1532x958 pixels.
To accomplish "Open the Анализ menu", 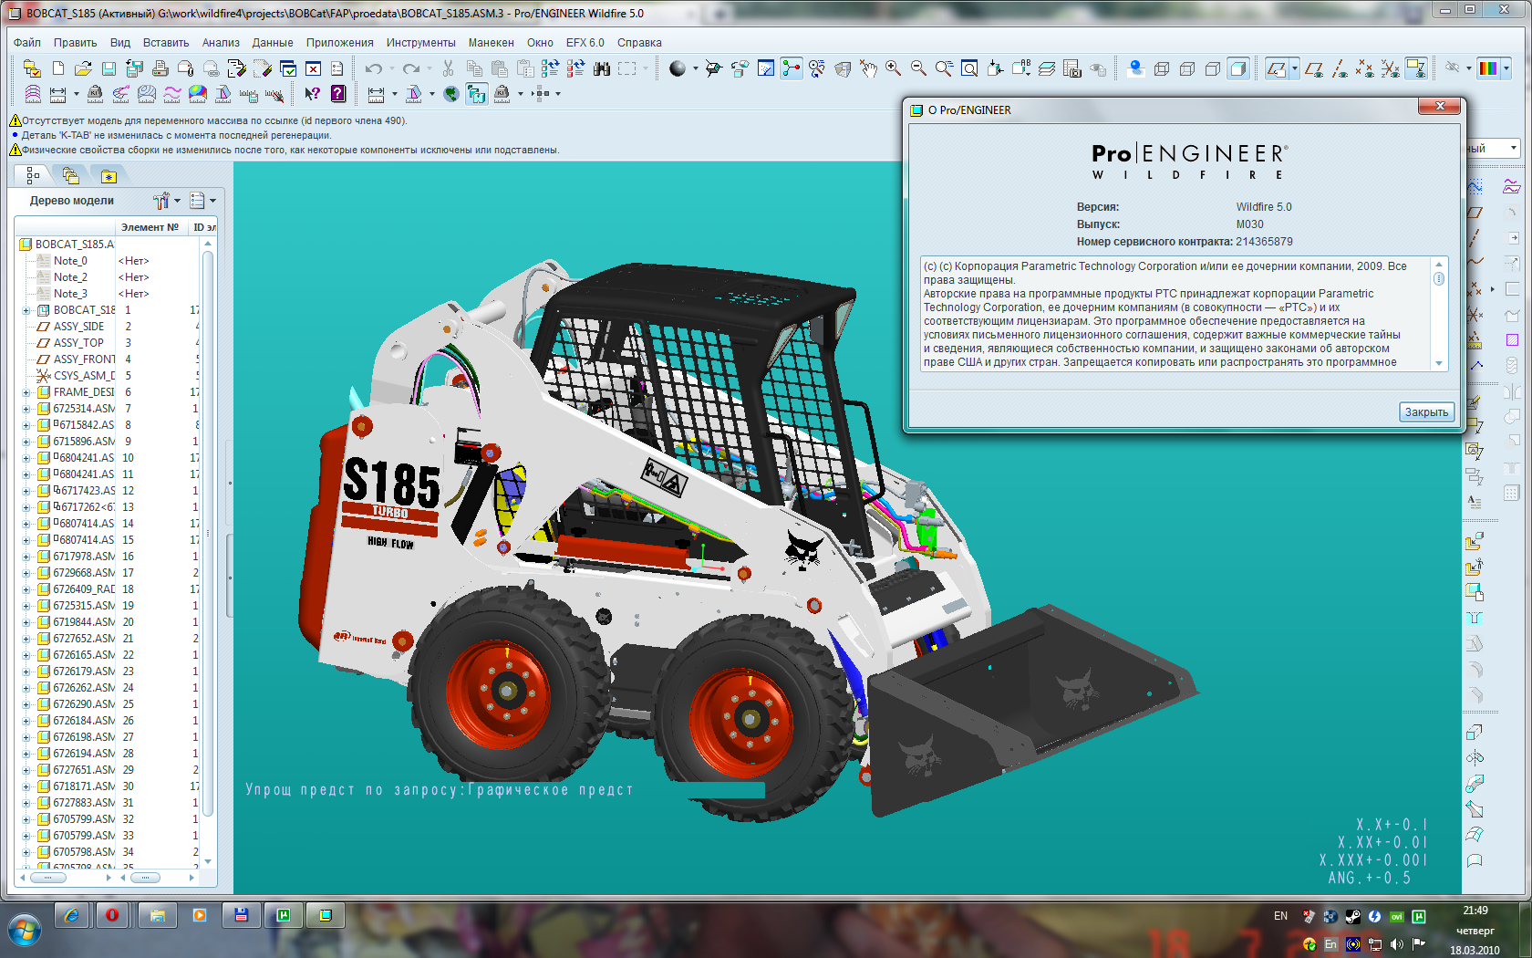I will (221, 43).
